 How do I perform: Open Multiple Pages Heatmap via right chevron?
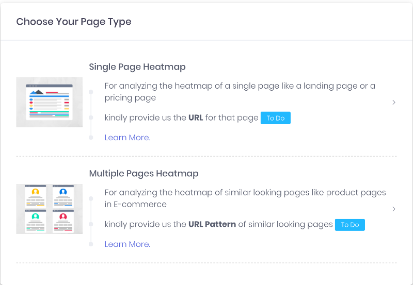[394, 209]
